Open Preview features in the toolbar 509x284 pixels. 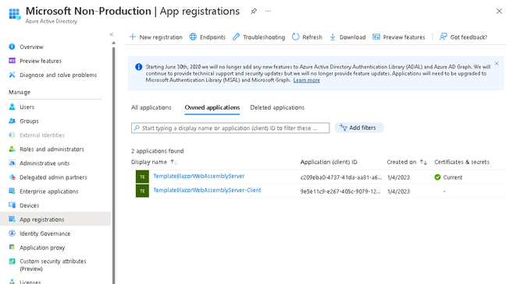[x=399, y=37]
